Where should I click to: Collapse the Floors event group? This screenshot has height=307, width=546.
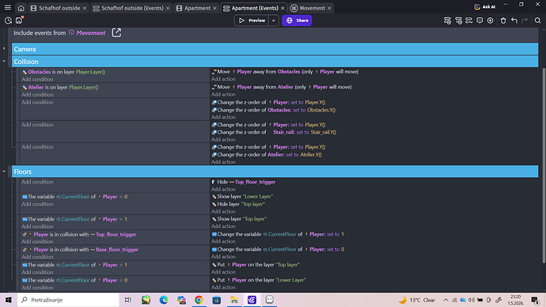[4, 171]
